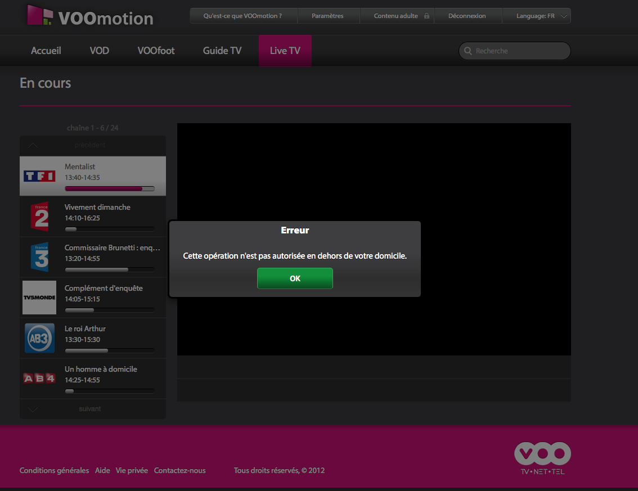
Task: Select the AB4 channel logo
Action: [x=39, y=379]
